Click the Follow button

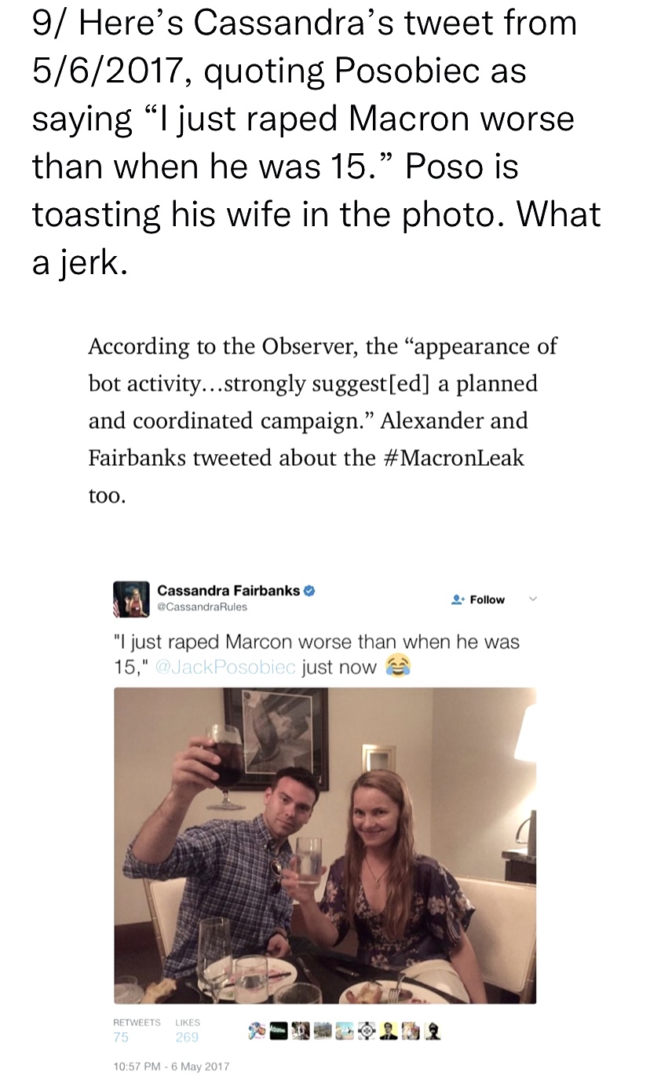coord(478,599)
